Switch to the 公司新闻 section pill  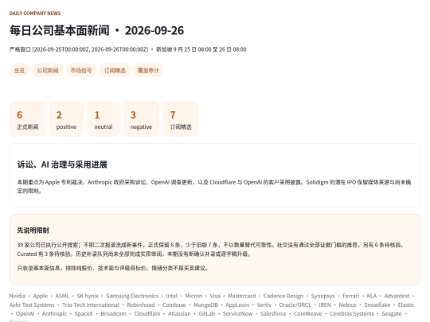48,71
